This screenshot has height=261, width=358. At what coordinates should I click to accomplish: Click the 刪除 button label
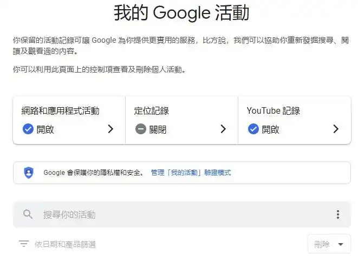click(322, 244)
